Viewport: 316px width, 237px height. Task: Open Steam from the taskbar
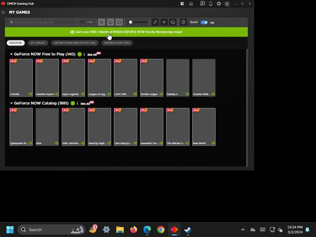(x=188, y=230)
